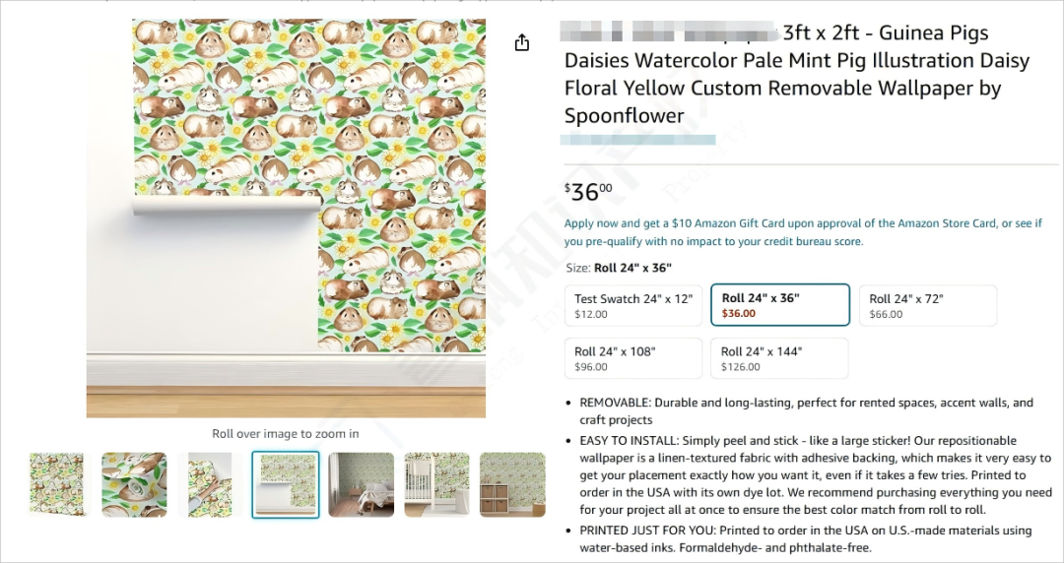This screenshot has height=563, width=1064.
Task: Choose Roll 24" x 72" size option
Action: click(x=928, y=306)
